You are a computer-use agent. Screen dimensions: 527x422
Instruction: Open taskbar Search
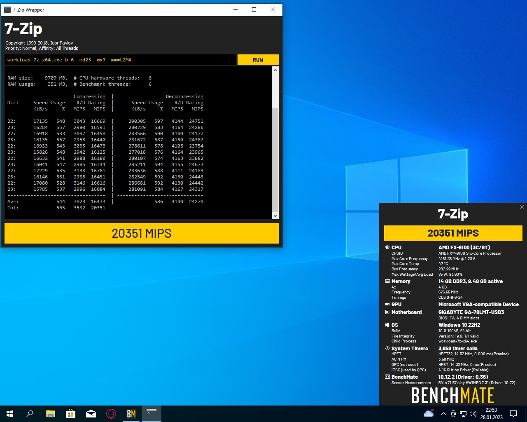pyautogui.click(x=30, y=414)
